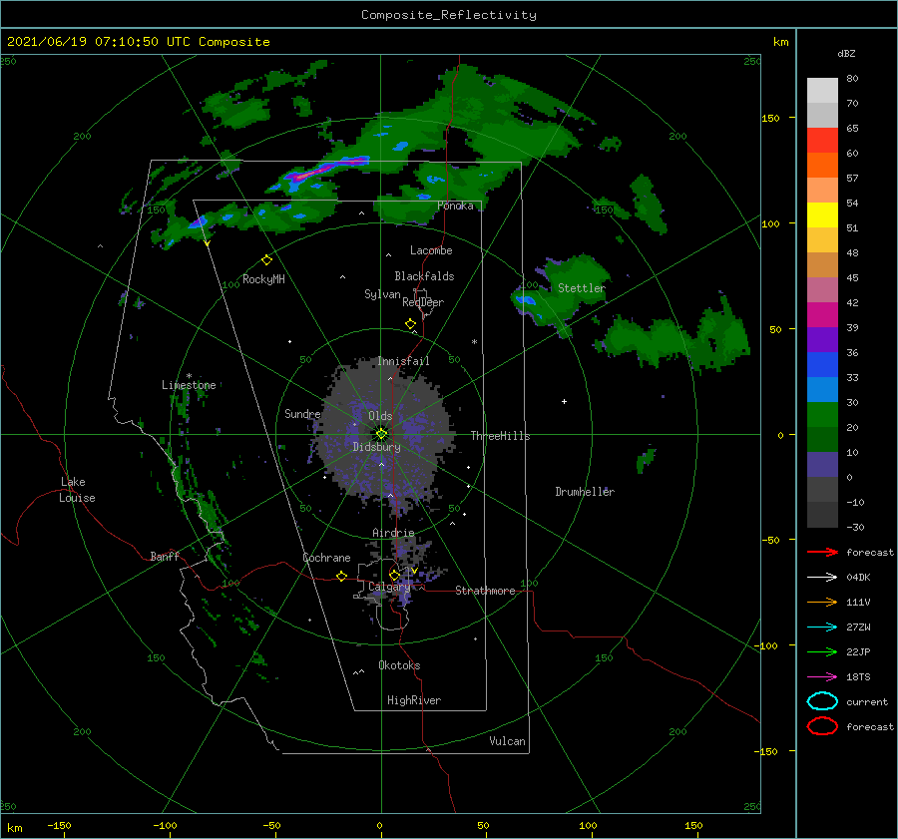Click the yellow diamond marker near RockyMH
Viewport: 898px width, 839px height.
[x=266, y=260]
